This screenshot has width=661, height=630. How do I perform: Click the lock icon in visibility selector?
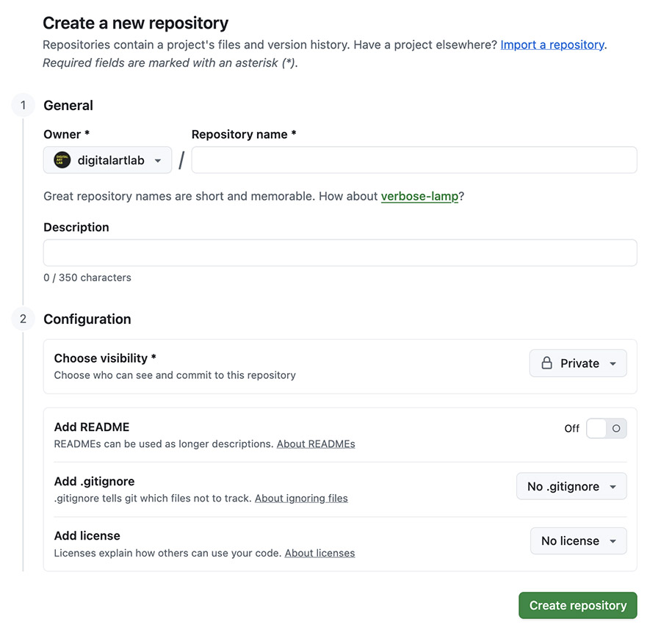point(546,363)
